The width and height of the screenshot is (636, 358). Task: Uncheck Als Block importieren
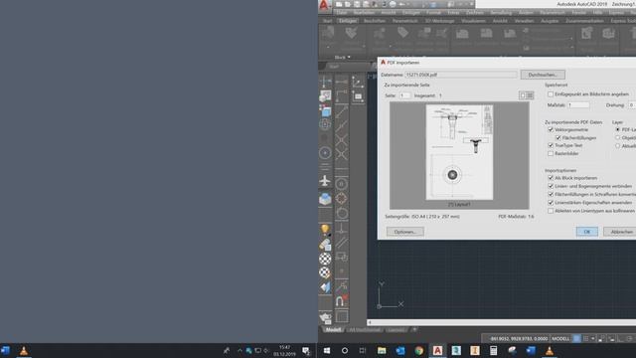tap(551, 178)
